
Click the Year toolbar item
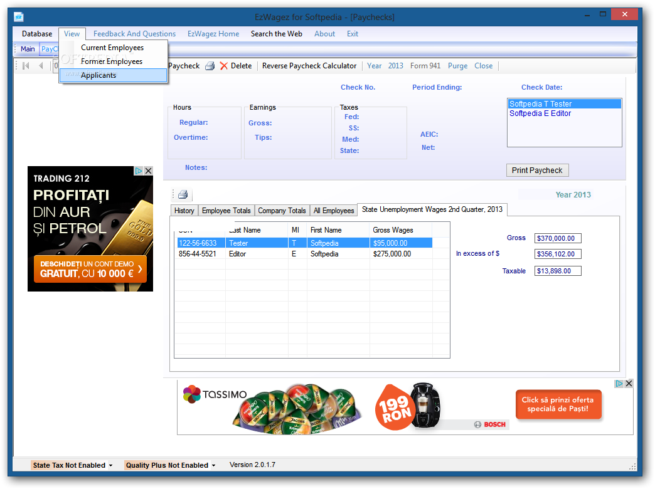(x=374, y=66)
